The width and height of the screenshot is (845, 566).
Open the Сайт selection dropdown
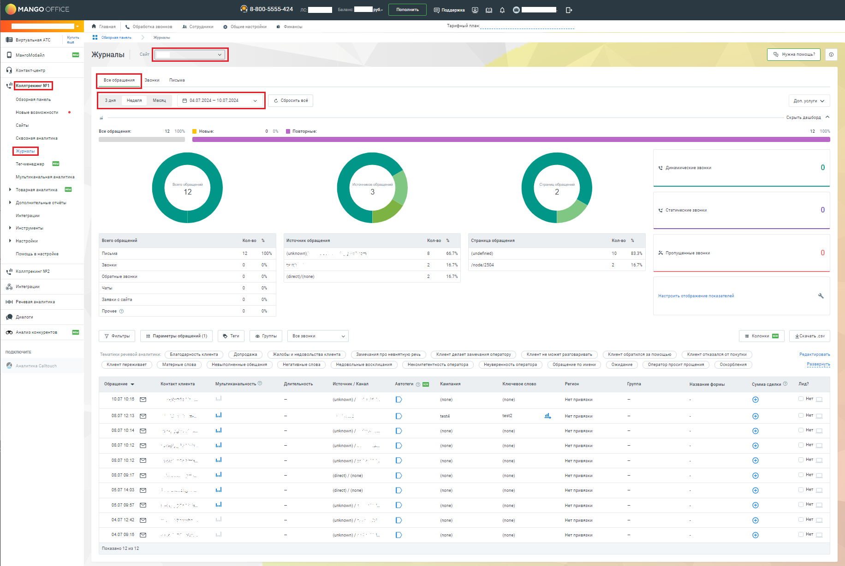190,54
